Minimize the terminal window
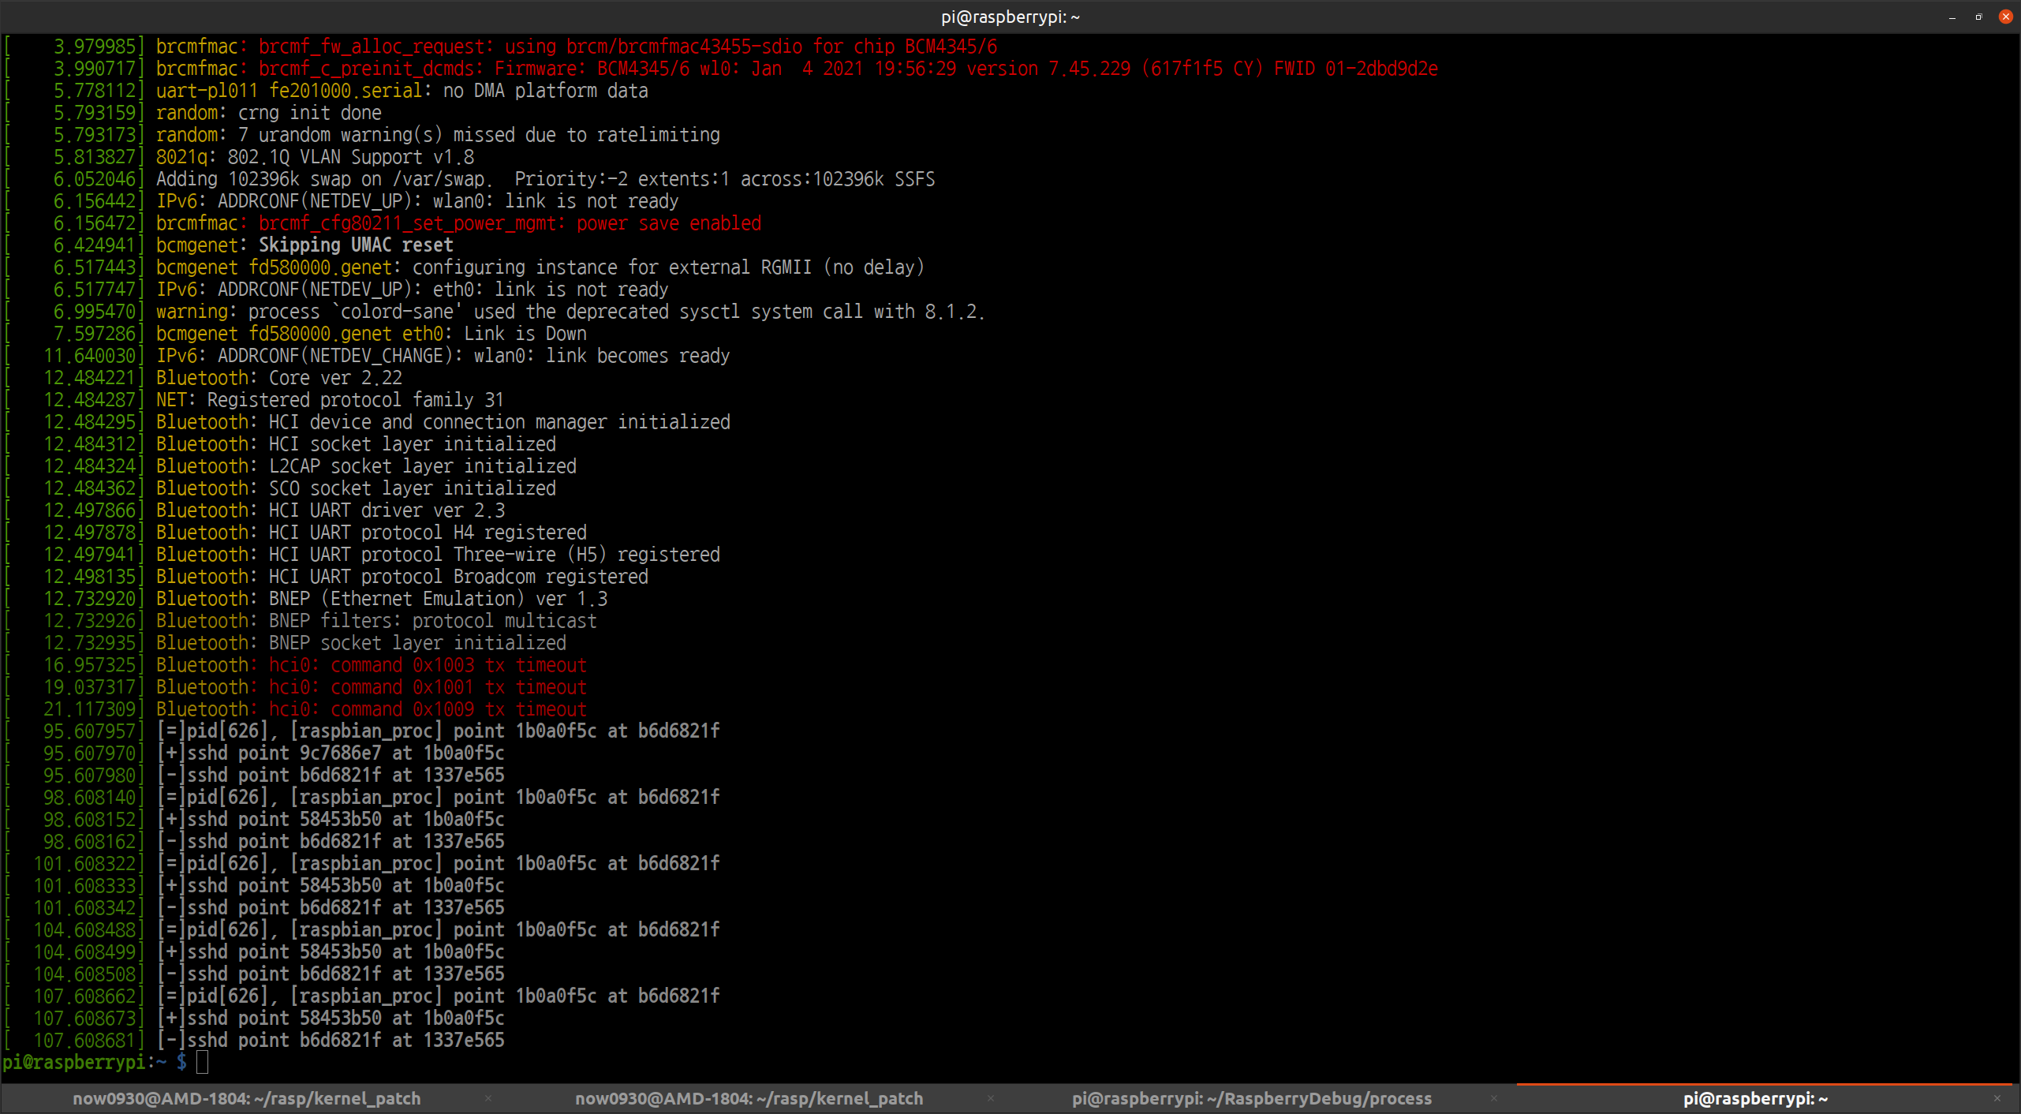 tap(1952, 17)
